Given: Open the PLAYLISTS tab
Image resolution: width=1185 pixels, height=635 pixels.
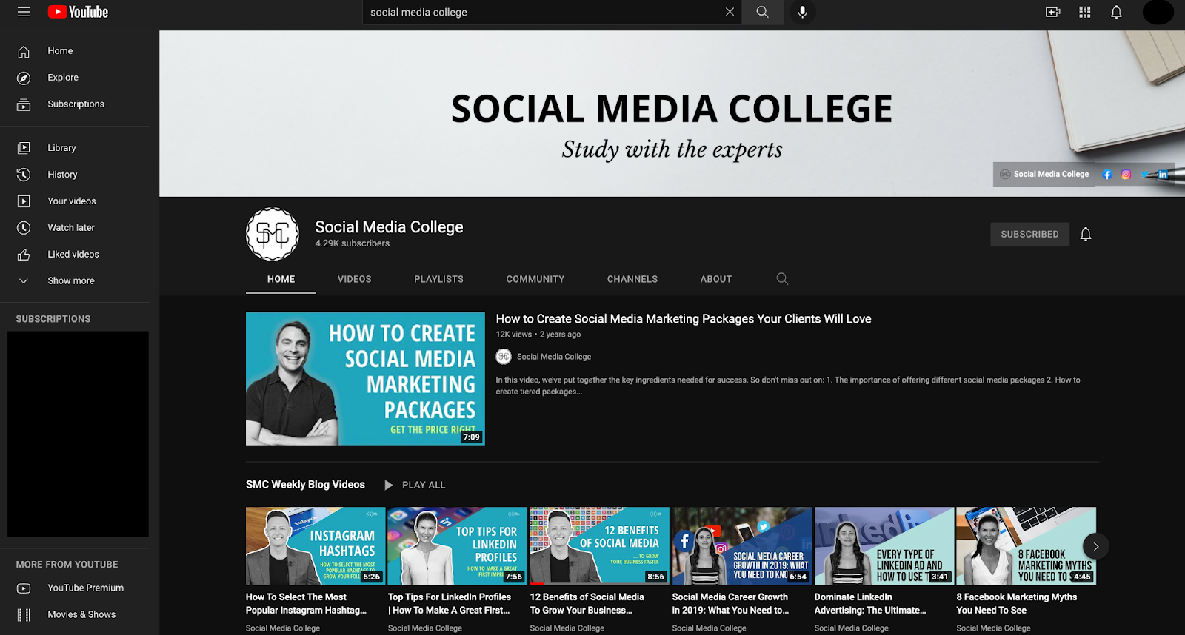Looking at the screenshot, I should click(438, 279).
